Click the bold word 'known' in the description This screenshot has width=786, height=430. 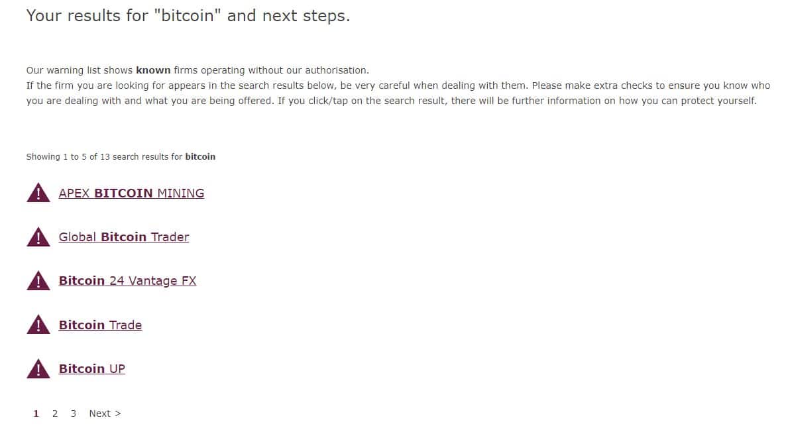(153, 70)
